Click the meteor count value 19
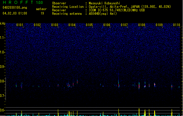This screenshot has width=183, height=116. click(x=42, y=13)
